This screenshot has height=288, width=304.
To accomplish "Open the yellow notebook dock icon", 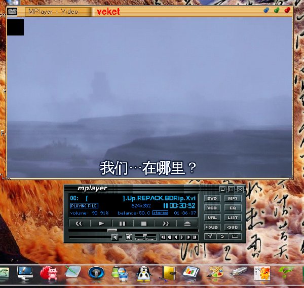I will coord(169,273).
